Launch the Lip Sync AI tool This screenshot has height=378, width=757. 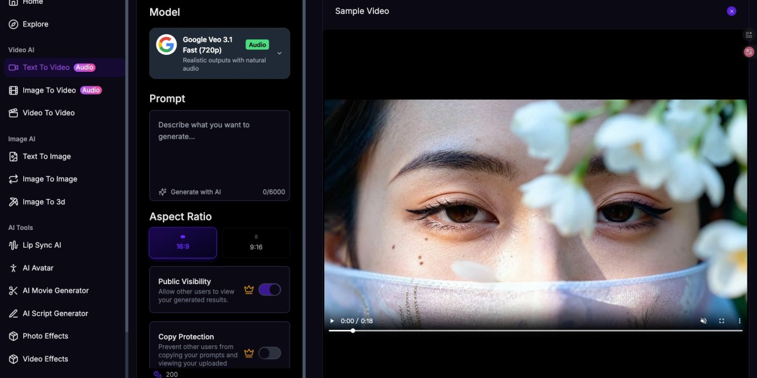pos(41,245)
